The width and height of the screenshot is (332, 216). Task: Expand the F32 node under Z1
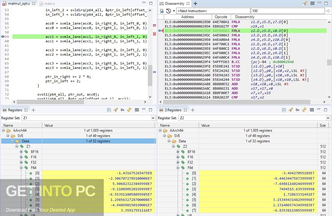click(x=21, y=162)
